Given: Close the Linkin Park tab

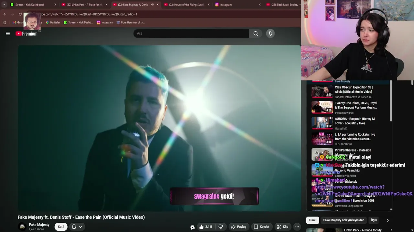Looking at the screenshot, I should 106,5.
